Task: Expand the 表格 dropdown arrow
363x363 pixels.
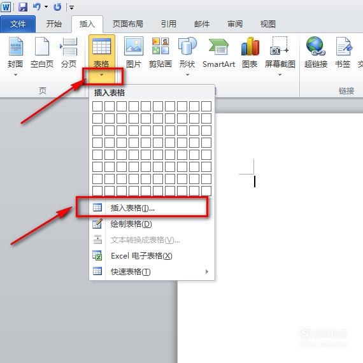Action: [101, 75]
